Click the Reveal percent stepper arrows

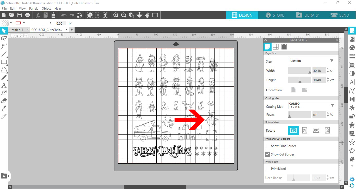pyautogui.click(x=328, y=114)
